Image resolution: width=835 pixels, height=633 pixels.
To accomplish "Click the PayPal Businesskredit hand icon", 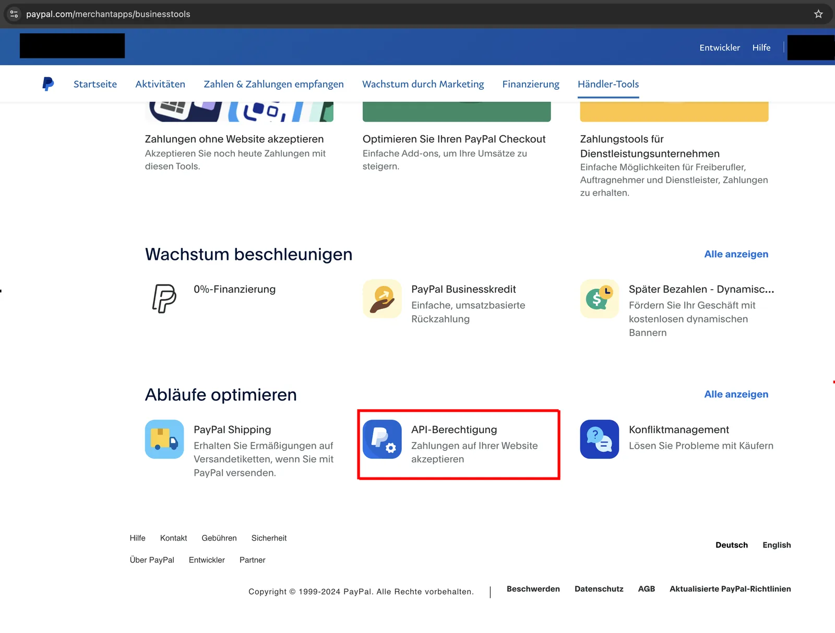I will tap(382, 298).
